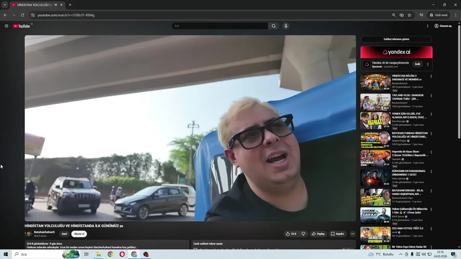
Task: Open options for TAYLAND VLOG video
Action: [431, 96]
